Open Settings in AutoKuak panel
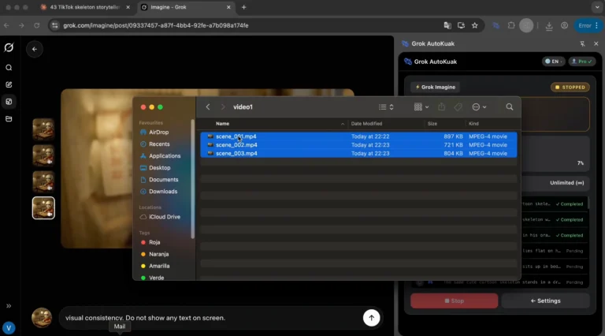 (x=546, y=301)
